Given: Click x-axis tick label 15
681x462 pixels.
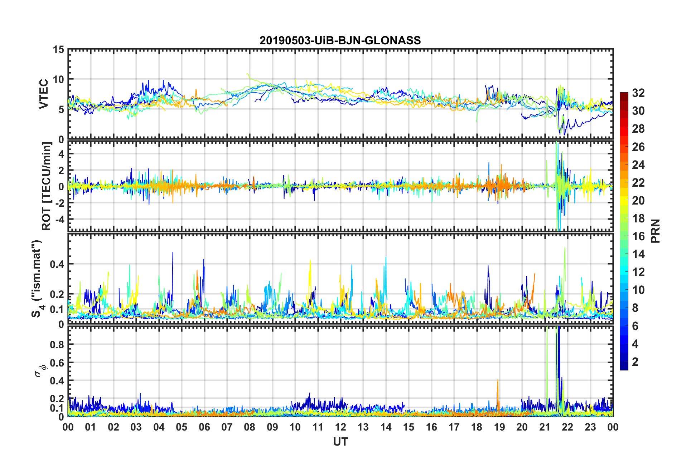Looking at the screenshot, I should [409, 427].
